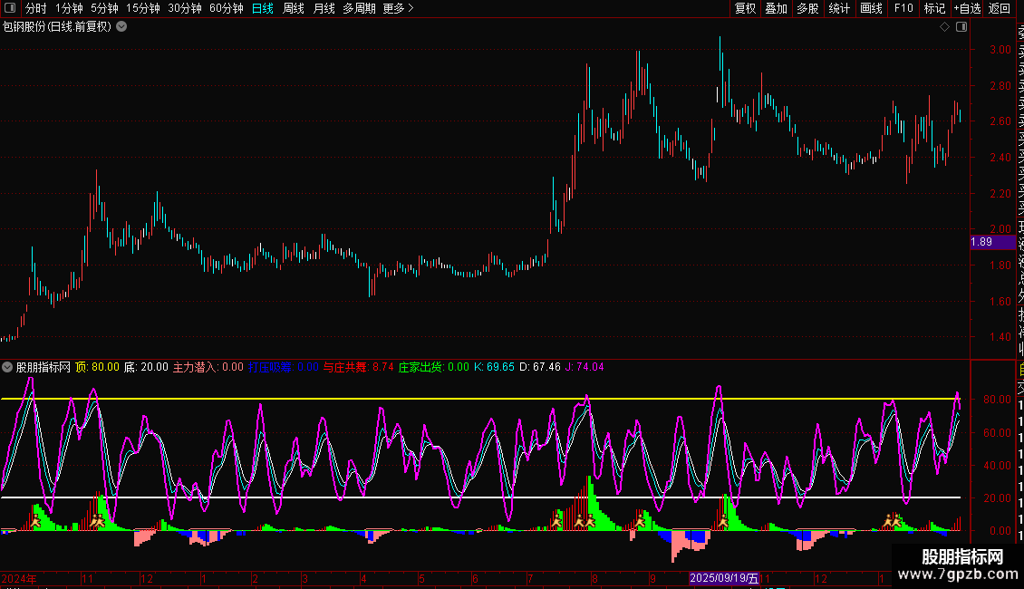The image size is (1024, 589).
Task: Click the 2025/09/19/五 date marker
Action: click(x=724, y=578)
